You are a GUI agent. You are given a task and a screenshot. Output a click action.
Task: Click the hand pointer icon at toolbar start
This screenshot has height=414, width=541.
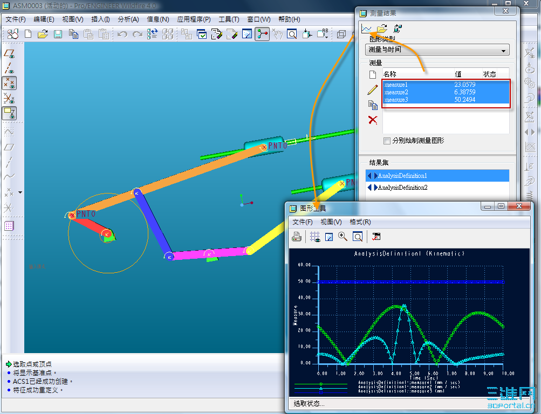[x=13, y=34]
